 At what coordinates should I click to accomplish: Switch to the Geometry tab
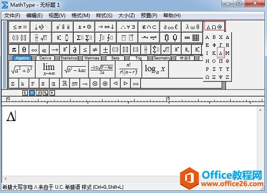[162, 58]
